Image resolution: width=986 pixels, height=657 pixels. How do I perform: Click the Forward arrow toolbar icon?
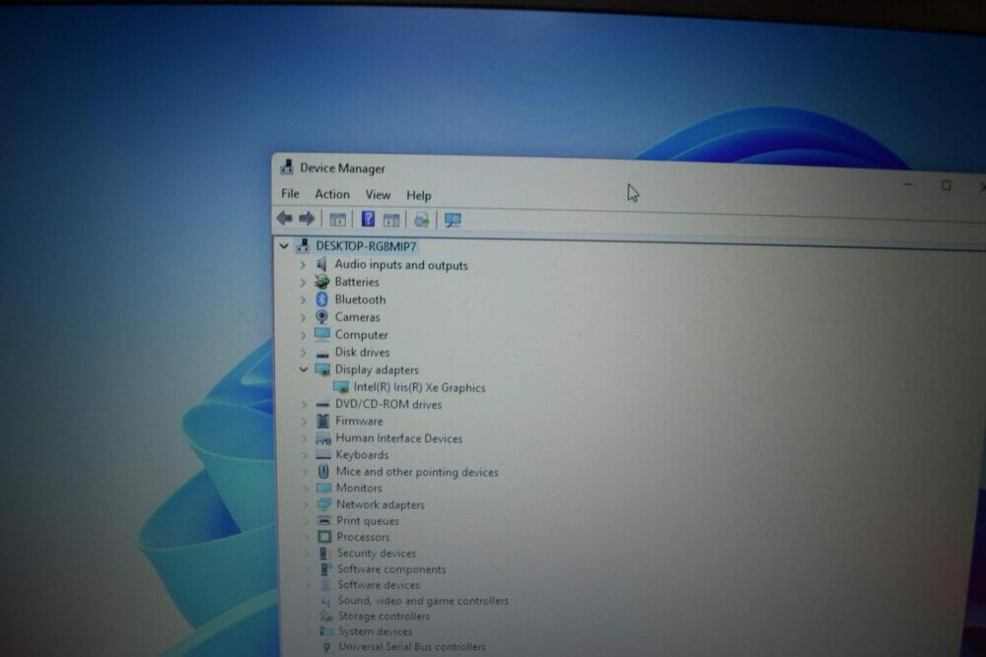[307, 219]
